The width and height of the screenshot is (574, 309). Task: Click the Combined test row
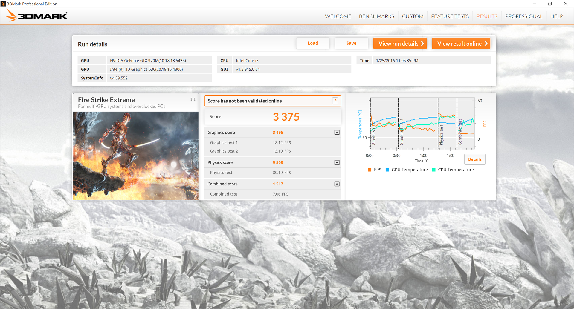tap(273, 194)
